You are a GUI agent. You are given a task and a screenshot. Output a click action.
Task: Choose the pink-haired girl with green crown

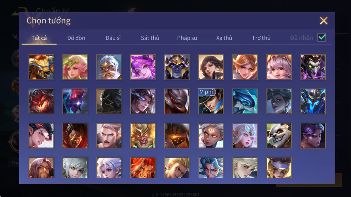(75, 67)
